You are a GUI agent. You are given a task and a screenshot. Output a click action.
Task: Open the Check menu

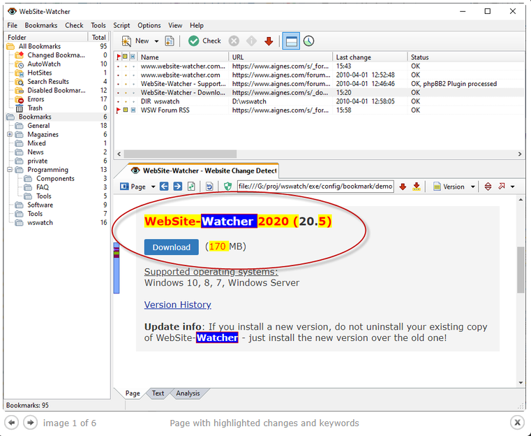point(74,25)
